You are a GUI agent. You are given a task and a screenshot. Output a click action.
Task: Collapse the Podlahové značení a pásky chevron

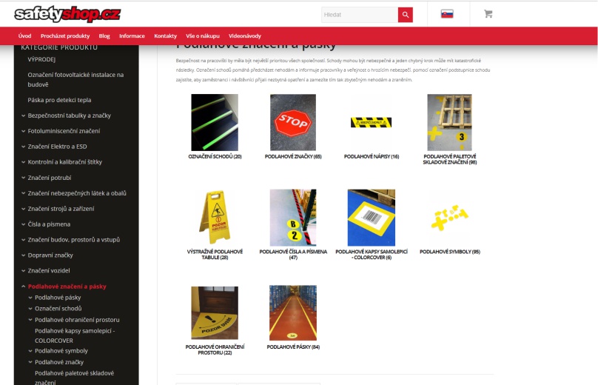point(23,287)
